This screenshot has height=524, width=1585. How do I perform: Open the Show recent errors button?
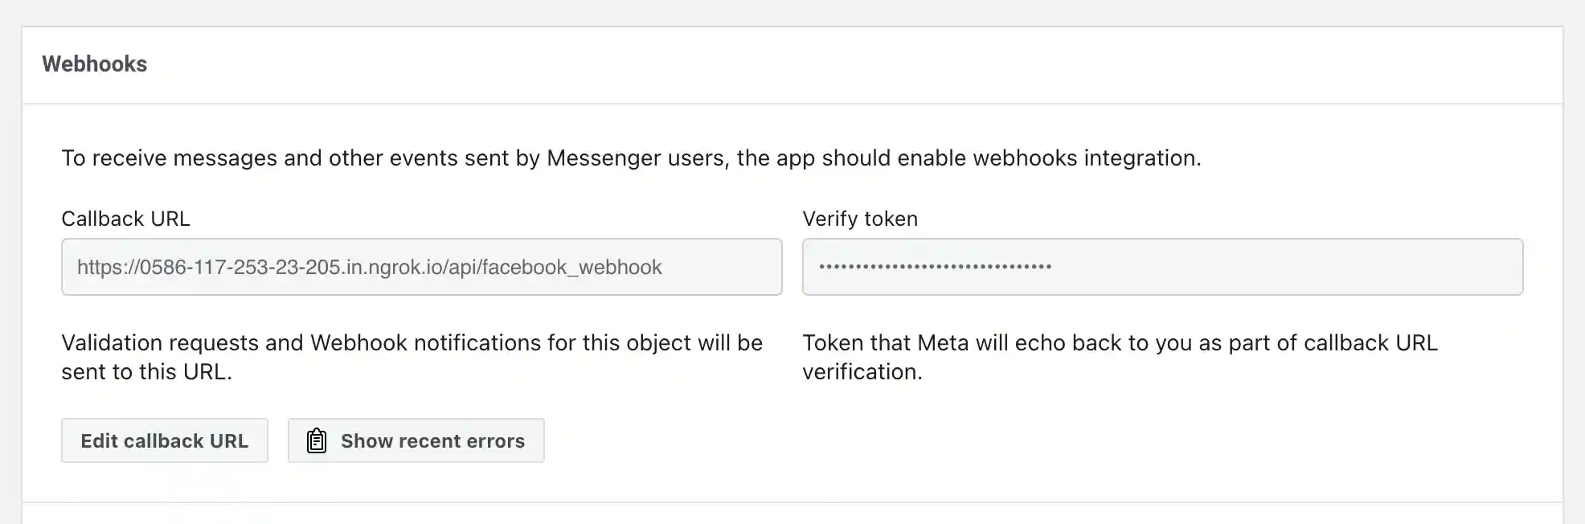tap(416, 441)
